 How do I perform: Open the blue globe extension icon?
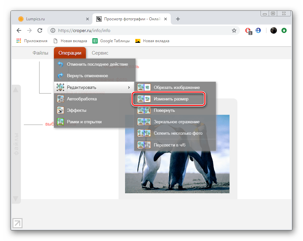pyautogui.click(x=258, y=30)
